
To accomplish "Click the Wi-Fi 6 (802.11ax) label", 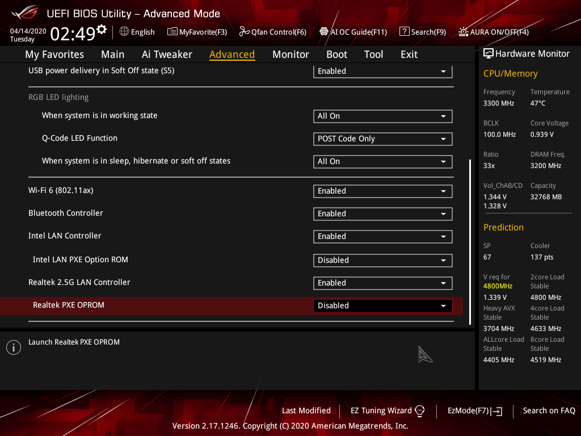I will pyautogui.click(x=61, y=191).
